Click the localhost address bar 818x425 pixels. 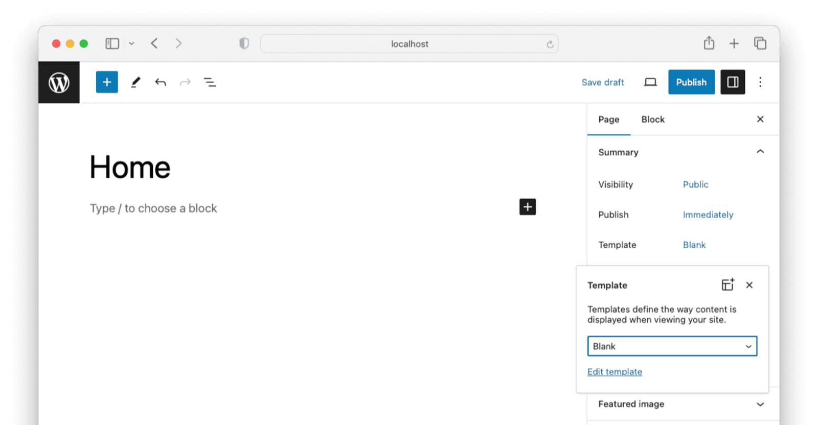click(410, 44)
